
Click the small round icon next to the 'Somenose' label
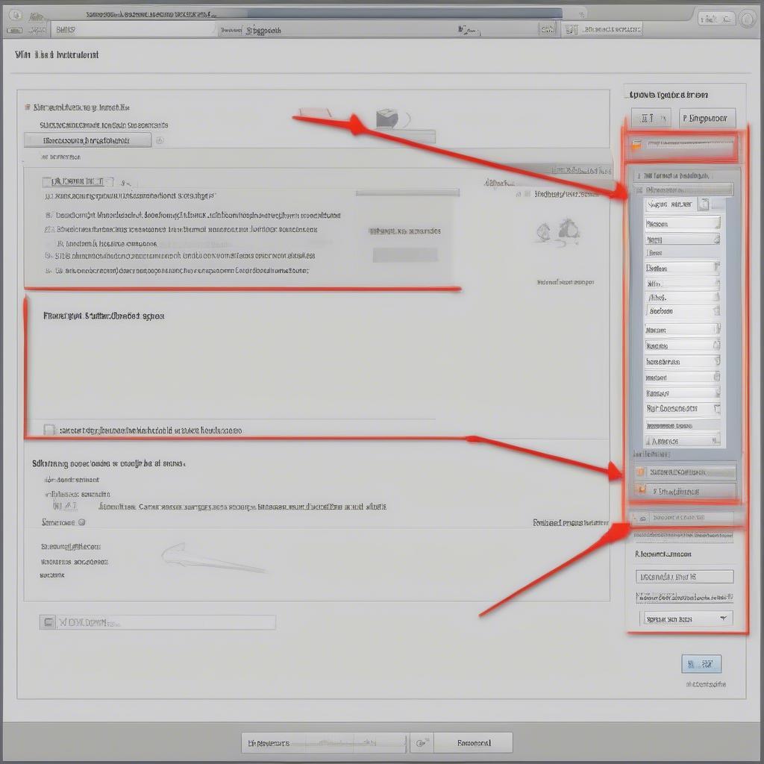tap(82, 522)
